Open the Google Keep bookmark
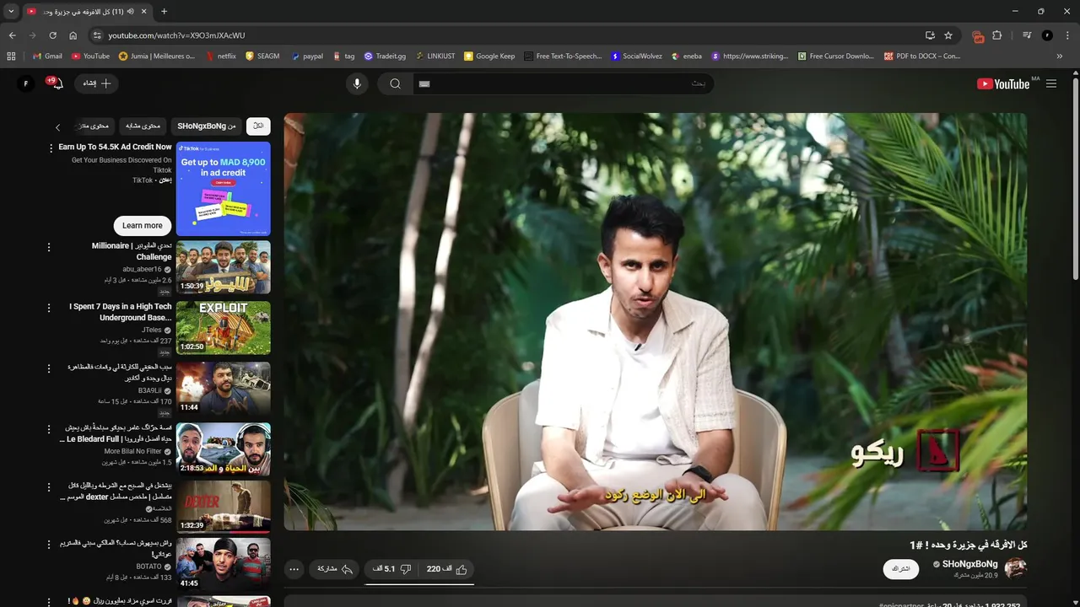 point(489,56)
